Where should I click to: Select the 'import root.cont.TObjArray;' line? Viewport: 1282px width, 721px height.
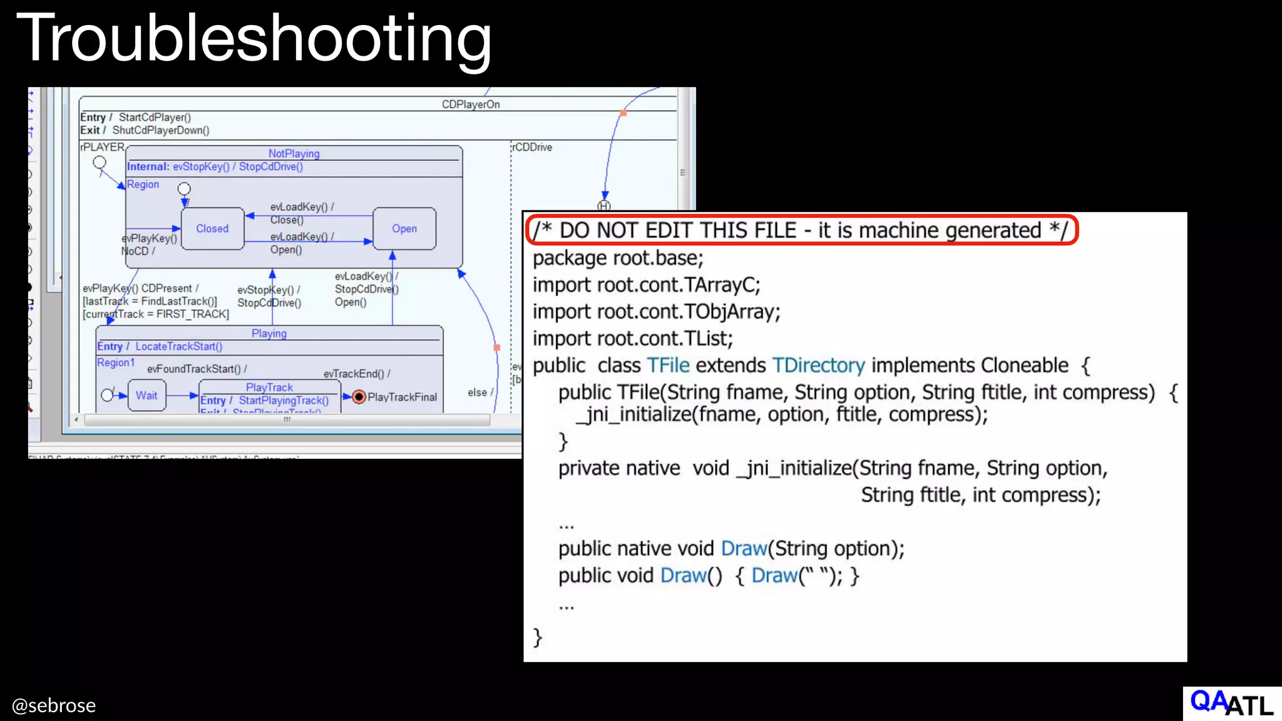coord(657,312)
